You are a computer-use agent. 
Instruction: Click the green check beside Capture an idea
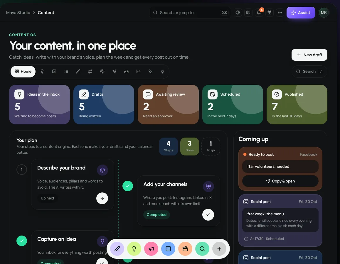point(22,241)
